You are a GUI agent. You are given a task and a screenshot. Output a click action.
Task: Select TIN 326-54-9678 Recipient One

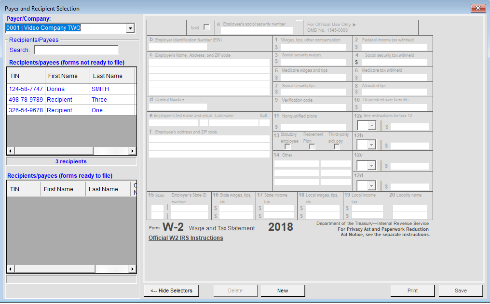click(68, 110)
